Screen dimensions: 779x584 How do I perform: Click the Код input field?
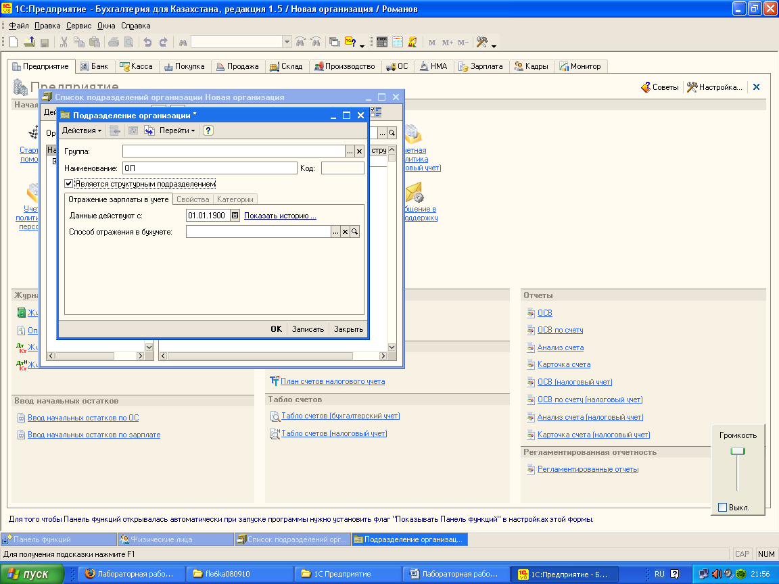coord(343,168)
